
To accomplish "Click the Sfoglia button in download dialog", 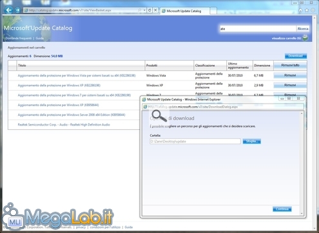I will [252, 141].
